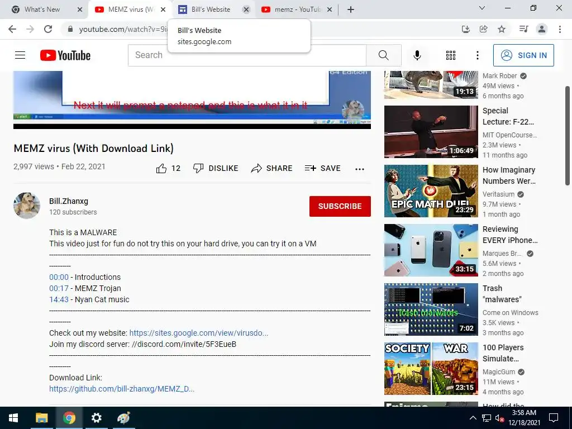
Task: Open the tab search chevron
Action: (482, 8)
